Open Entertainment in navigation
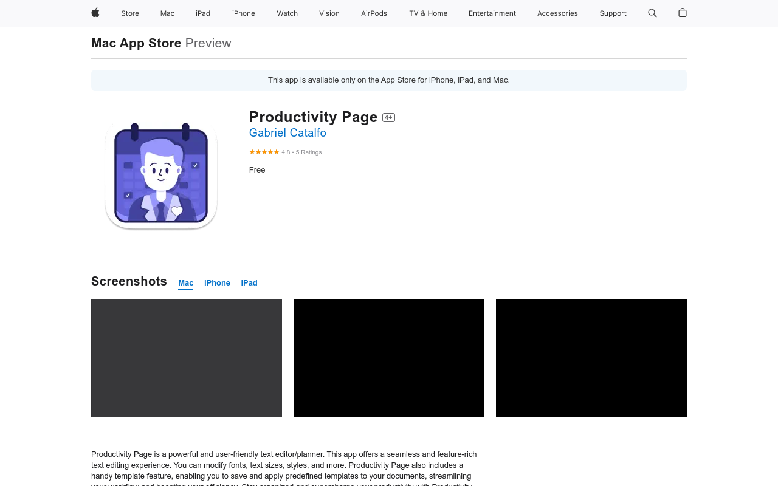778x486 pixels. click(492, 13)
